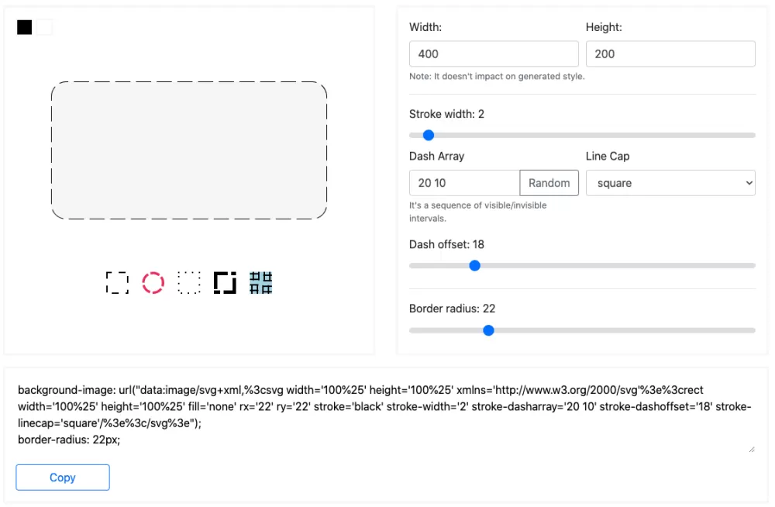Click the white background color swatch
The width and height of the screenshot is (775, 507).
[44, 27]
